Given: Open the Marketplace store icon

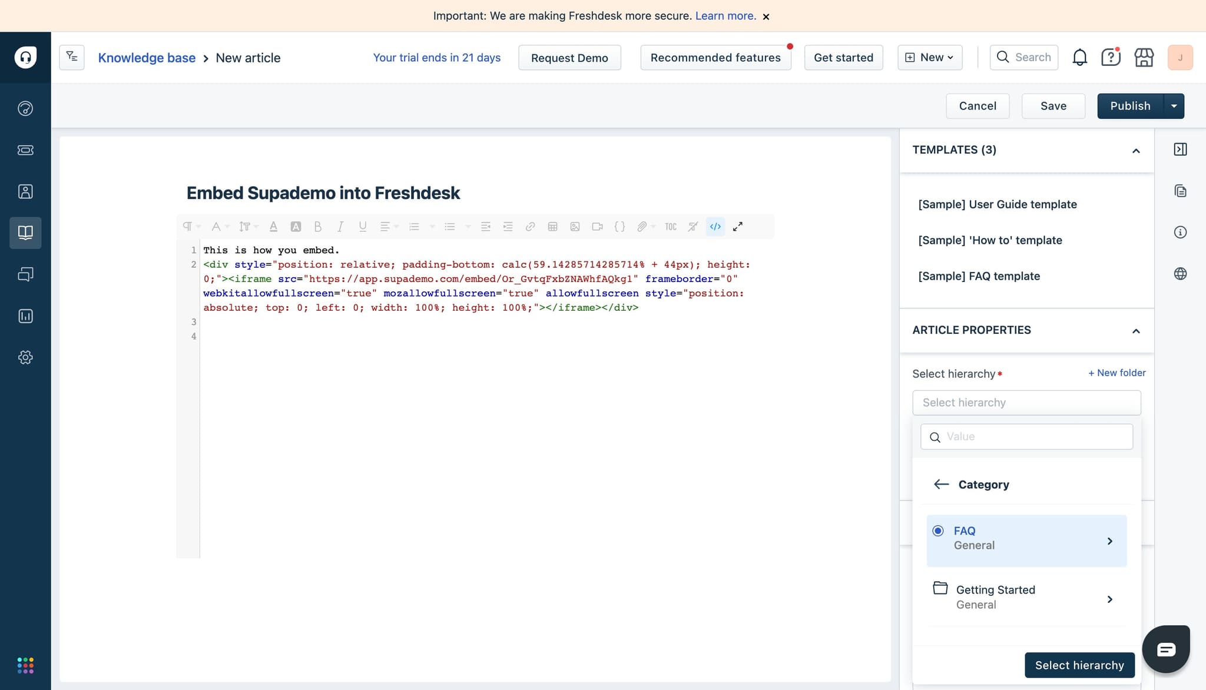Looking at the screenshot, I should (1144, 58).
